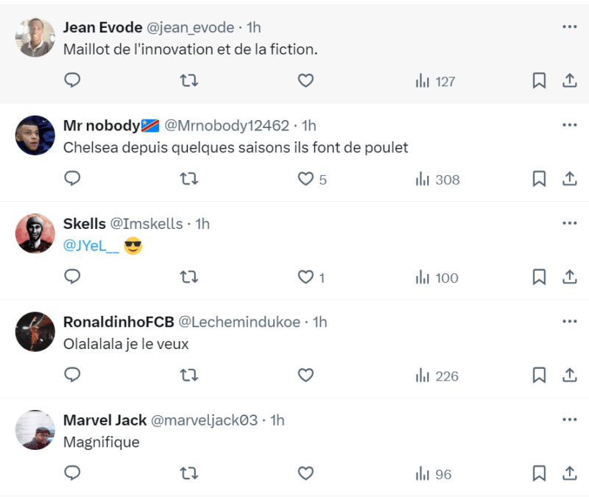
Task: Reply to Marvel Jack's Magnifique tweet
Action: tap(72, 474)
